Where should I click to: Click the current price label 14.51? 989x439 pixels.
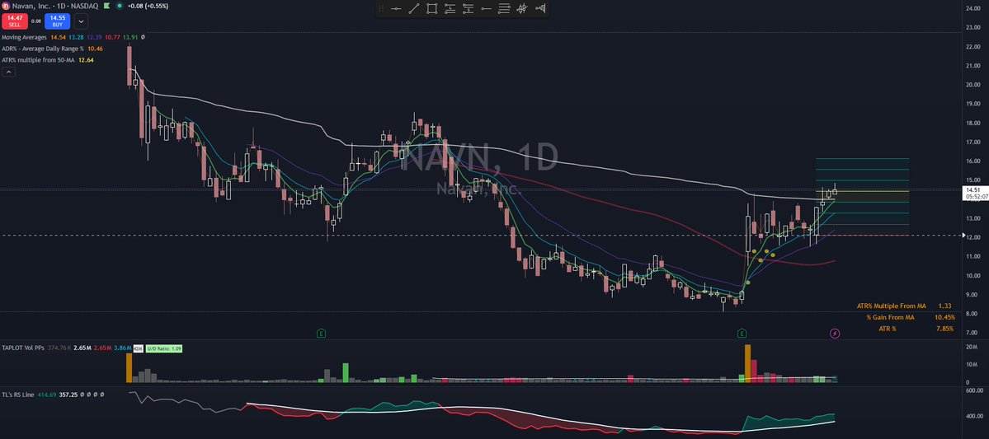[972, 189]
